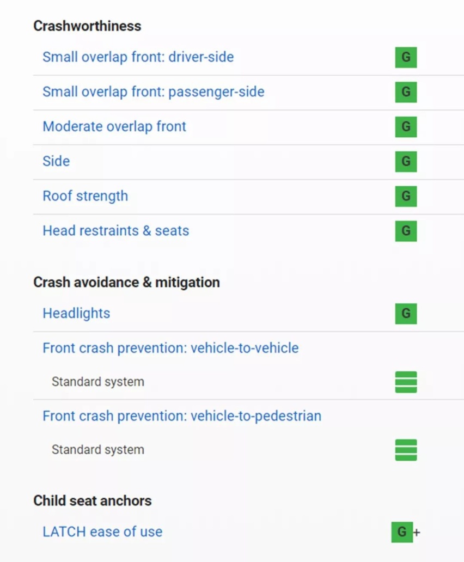Go to the Headlights rating link

tap(76, 313)
